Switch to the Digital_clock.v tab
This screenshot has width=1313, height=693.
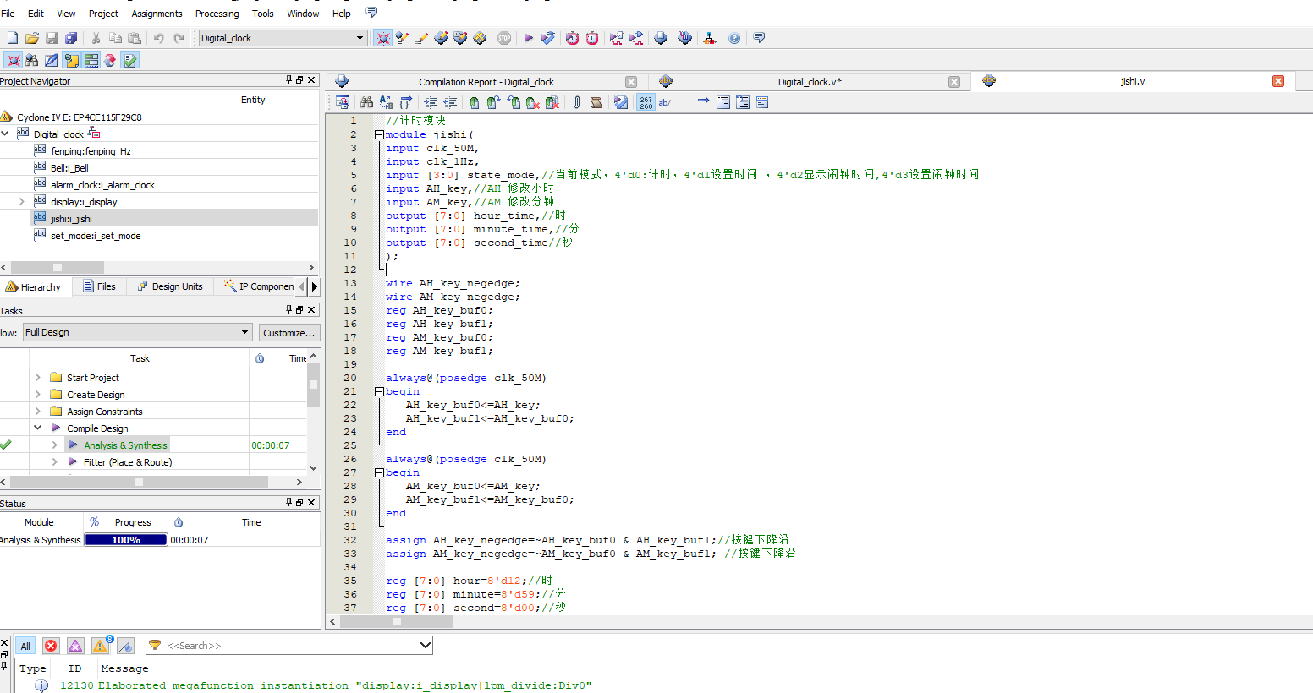point(810,82)
